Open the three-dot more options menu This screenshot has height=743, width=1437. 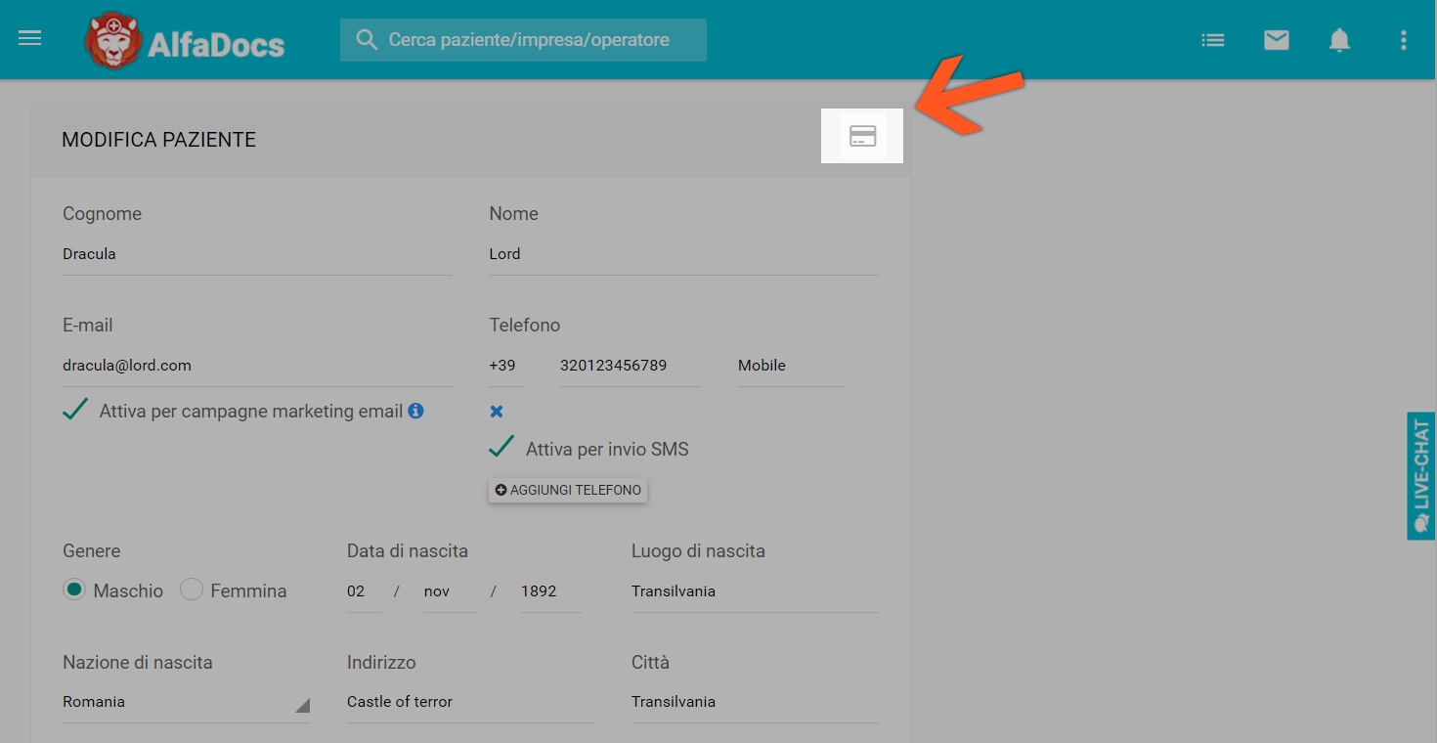[x=1403, y=40]
